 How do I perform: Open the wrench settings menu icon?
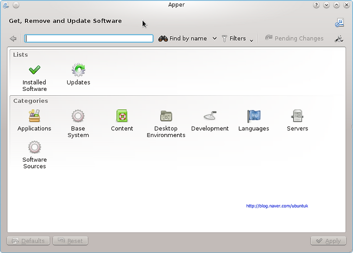coord(339,39)
